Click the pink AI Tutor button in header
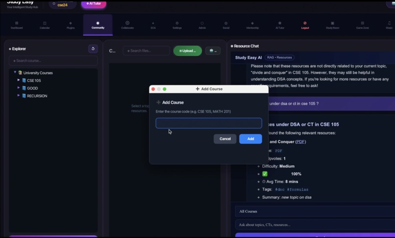The width and height of the screenshot is (395, 238). pos(94,4)
